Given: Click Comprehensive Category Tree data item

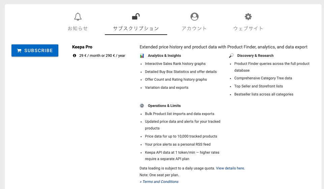Looking at the screenshot, I should point(263,78).
